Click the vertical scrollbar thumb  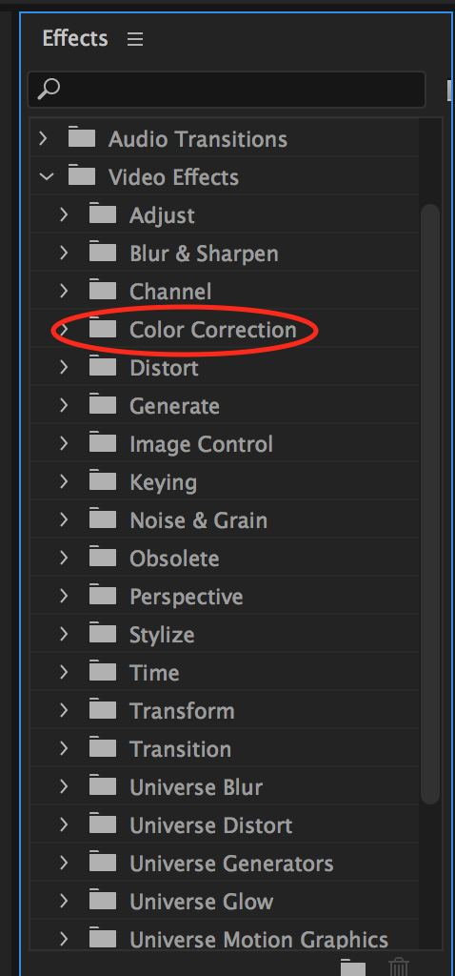click(429, 504)
